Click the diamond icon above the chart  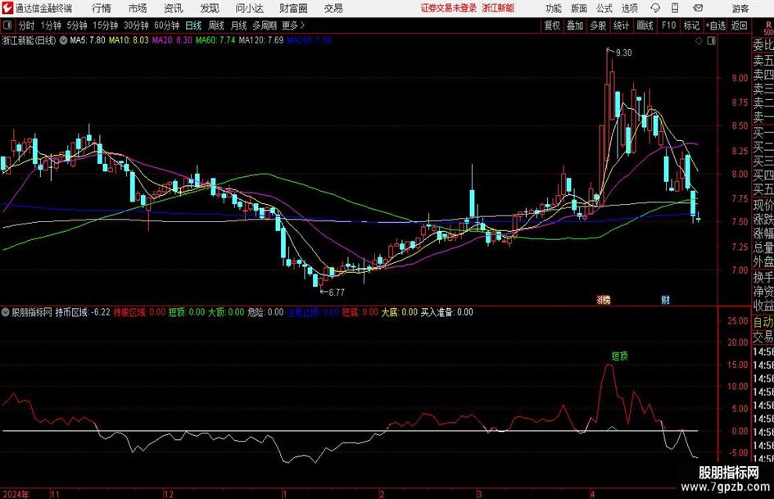(x=699, y=41)
